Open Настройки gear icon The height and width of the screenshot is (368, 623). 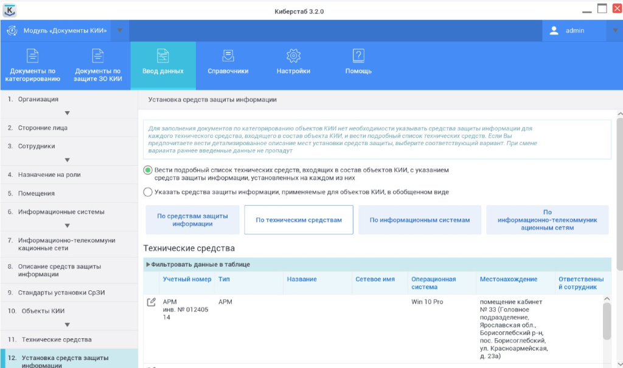(x=293, y=56)
